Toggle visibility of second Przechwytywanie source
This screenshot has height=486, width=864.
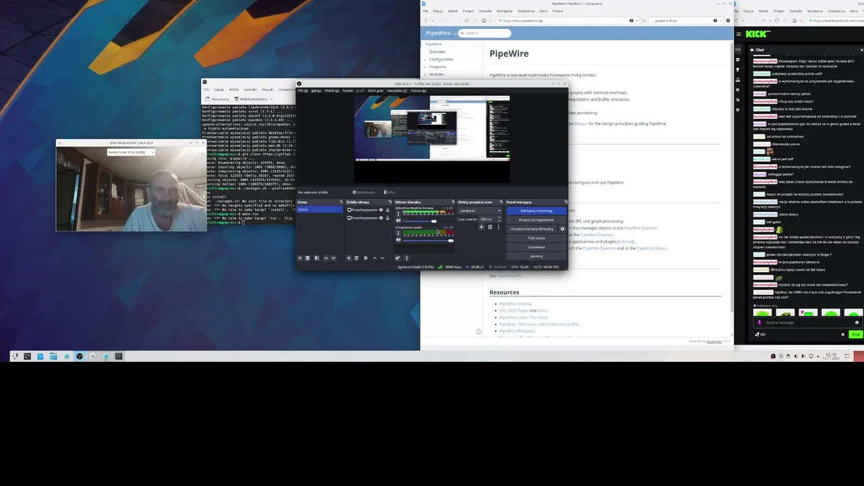tap(381, 218)
